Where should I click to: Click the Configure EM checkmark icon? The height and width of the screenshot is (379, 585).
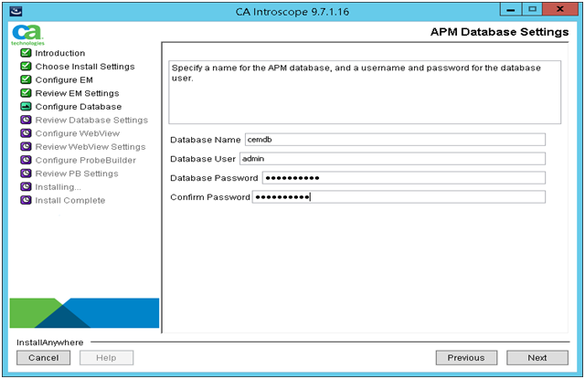click(26, 79)
